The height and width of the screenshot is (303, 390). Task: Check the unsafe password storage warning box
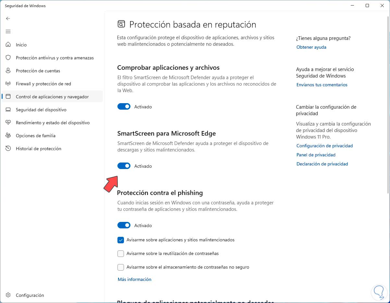tap(121, 267)
